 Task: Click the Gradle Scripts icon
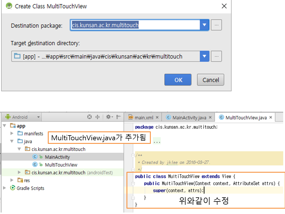point(13,188)
